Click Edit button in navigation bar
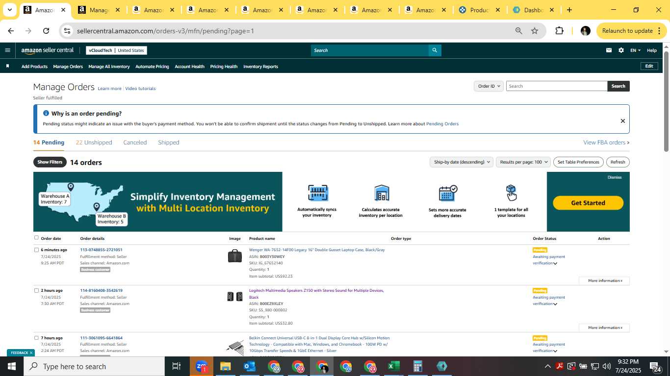This screenshot has width=670, height=376. pyautogui.click(x=649, y=66)
